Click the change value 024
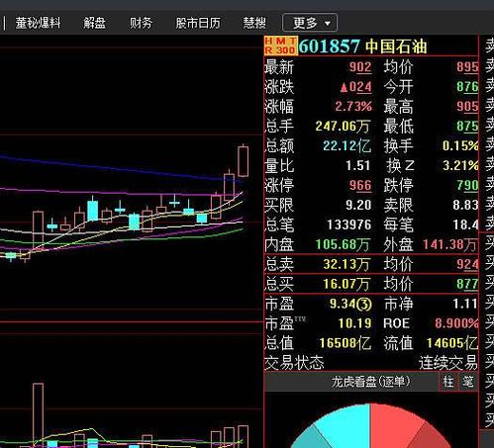The height and width of the screenshot is (448, 494). (355, 87)
